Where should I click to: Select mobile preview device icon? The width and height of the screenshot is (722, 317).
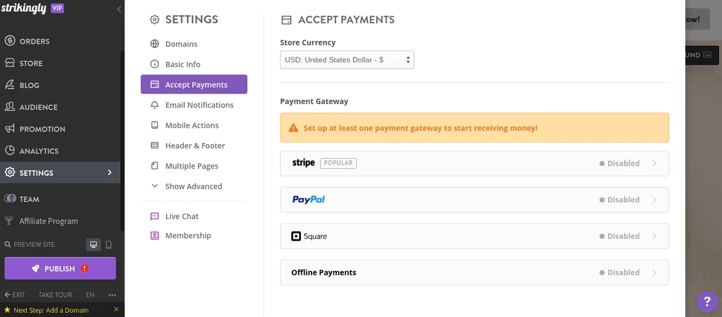109,244
